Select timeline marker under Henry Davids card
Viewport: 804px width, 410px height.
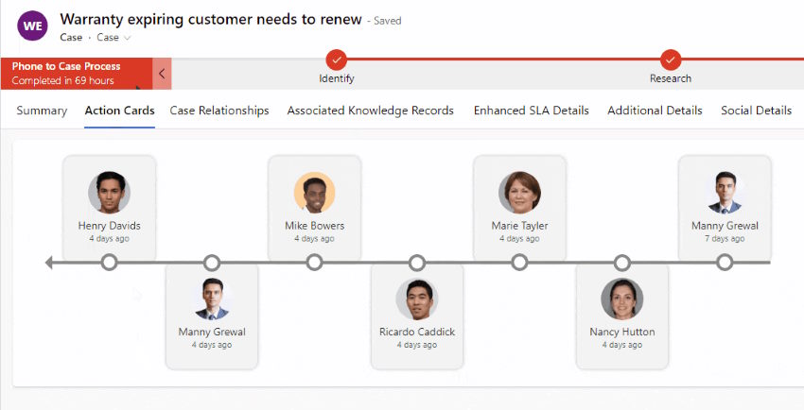click(109, 263)
